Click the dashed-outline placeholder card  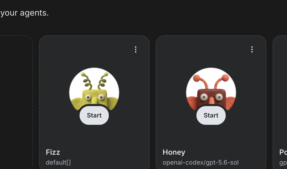point(16,102)
